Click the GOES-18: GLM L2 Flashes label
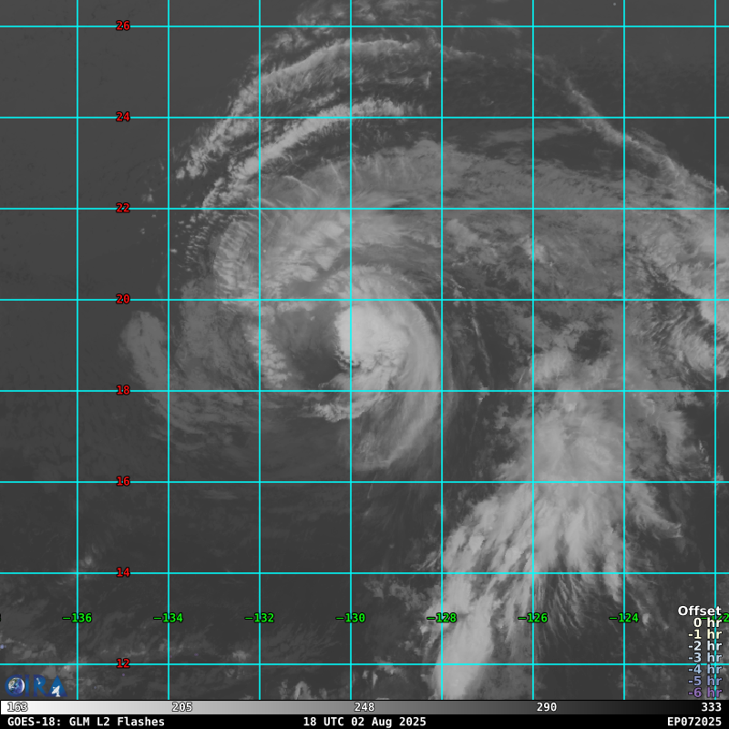 pyautogui.click(x=87, y=722)
